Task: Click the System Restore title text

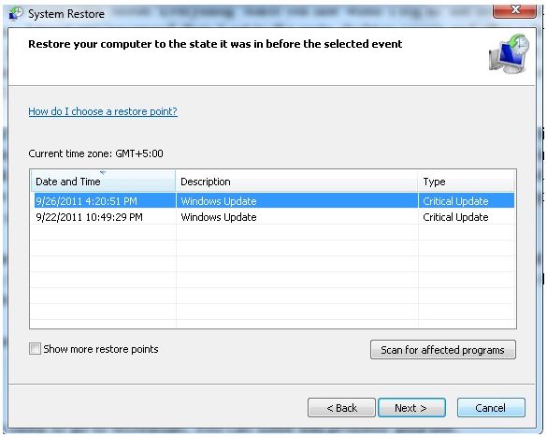Action: click(66, 14)
